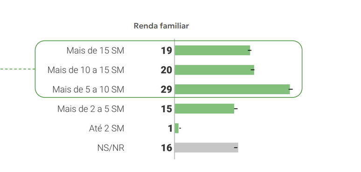Click the 'NS/NR' category label
The height and width of the screenshot is (172, 361).
coord(111,148)
